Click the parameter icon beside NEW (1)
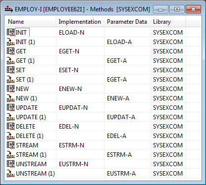The height and width of the screenshot is (185, 206). point(11,98)
